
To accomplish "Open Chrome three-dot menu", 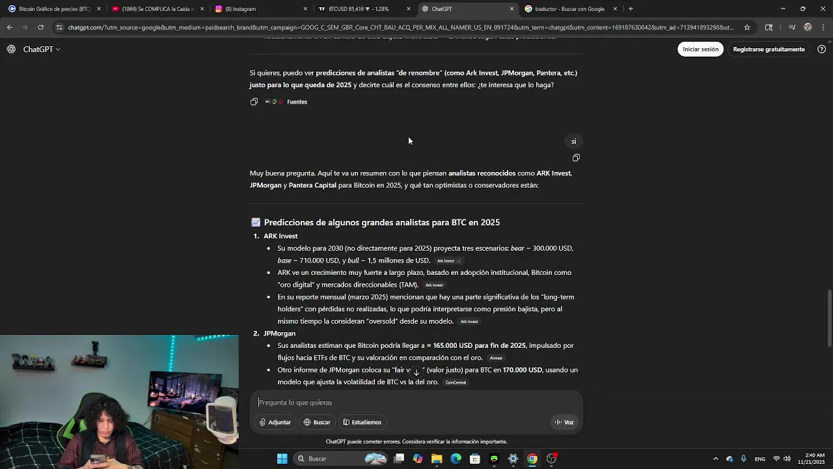I will (x=823, y=27).
